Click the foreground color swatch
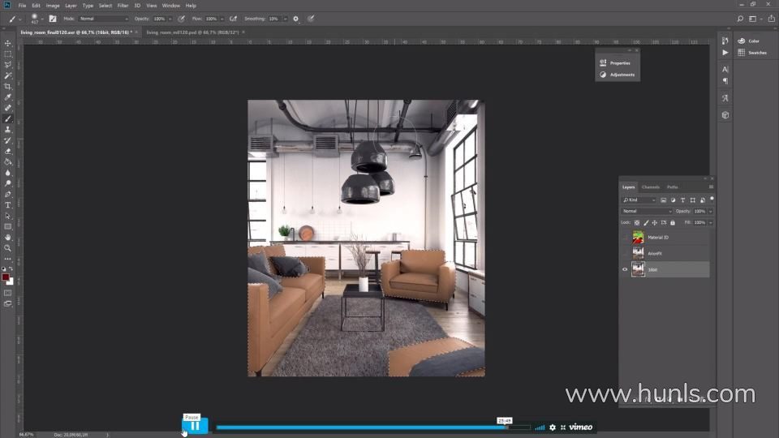The image size is (779, 438). coord(6,277)
